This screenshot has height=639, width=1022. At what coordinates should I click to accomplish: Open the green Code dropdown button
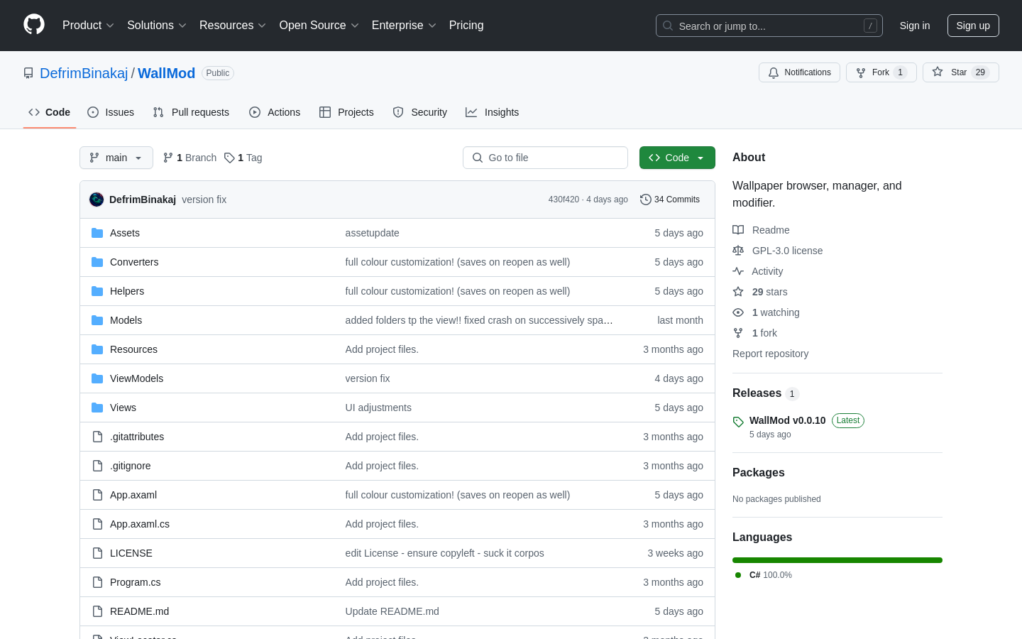pos(677,158)
